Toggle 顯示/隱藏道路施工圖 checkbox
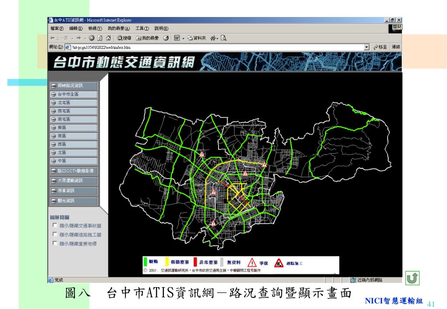Viewport: 447px width, 309px height. point(55,234)
